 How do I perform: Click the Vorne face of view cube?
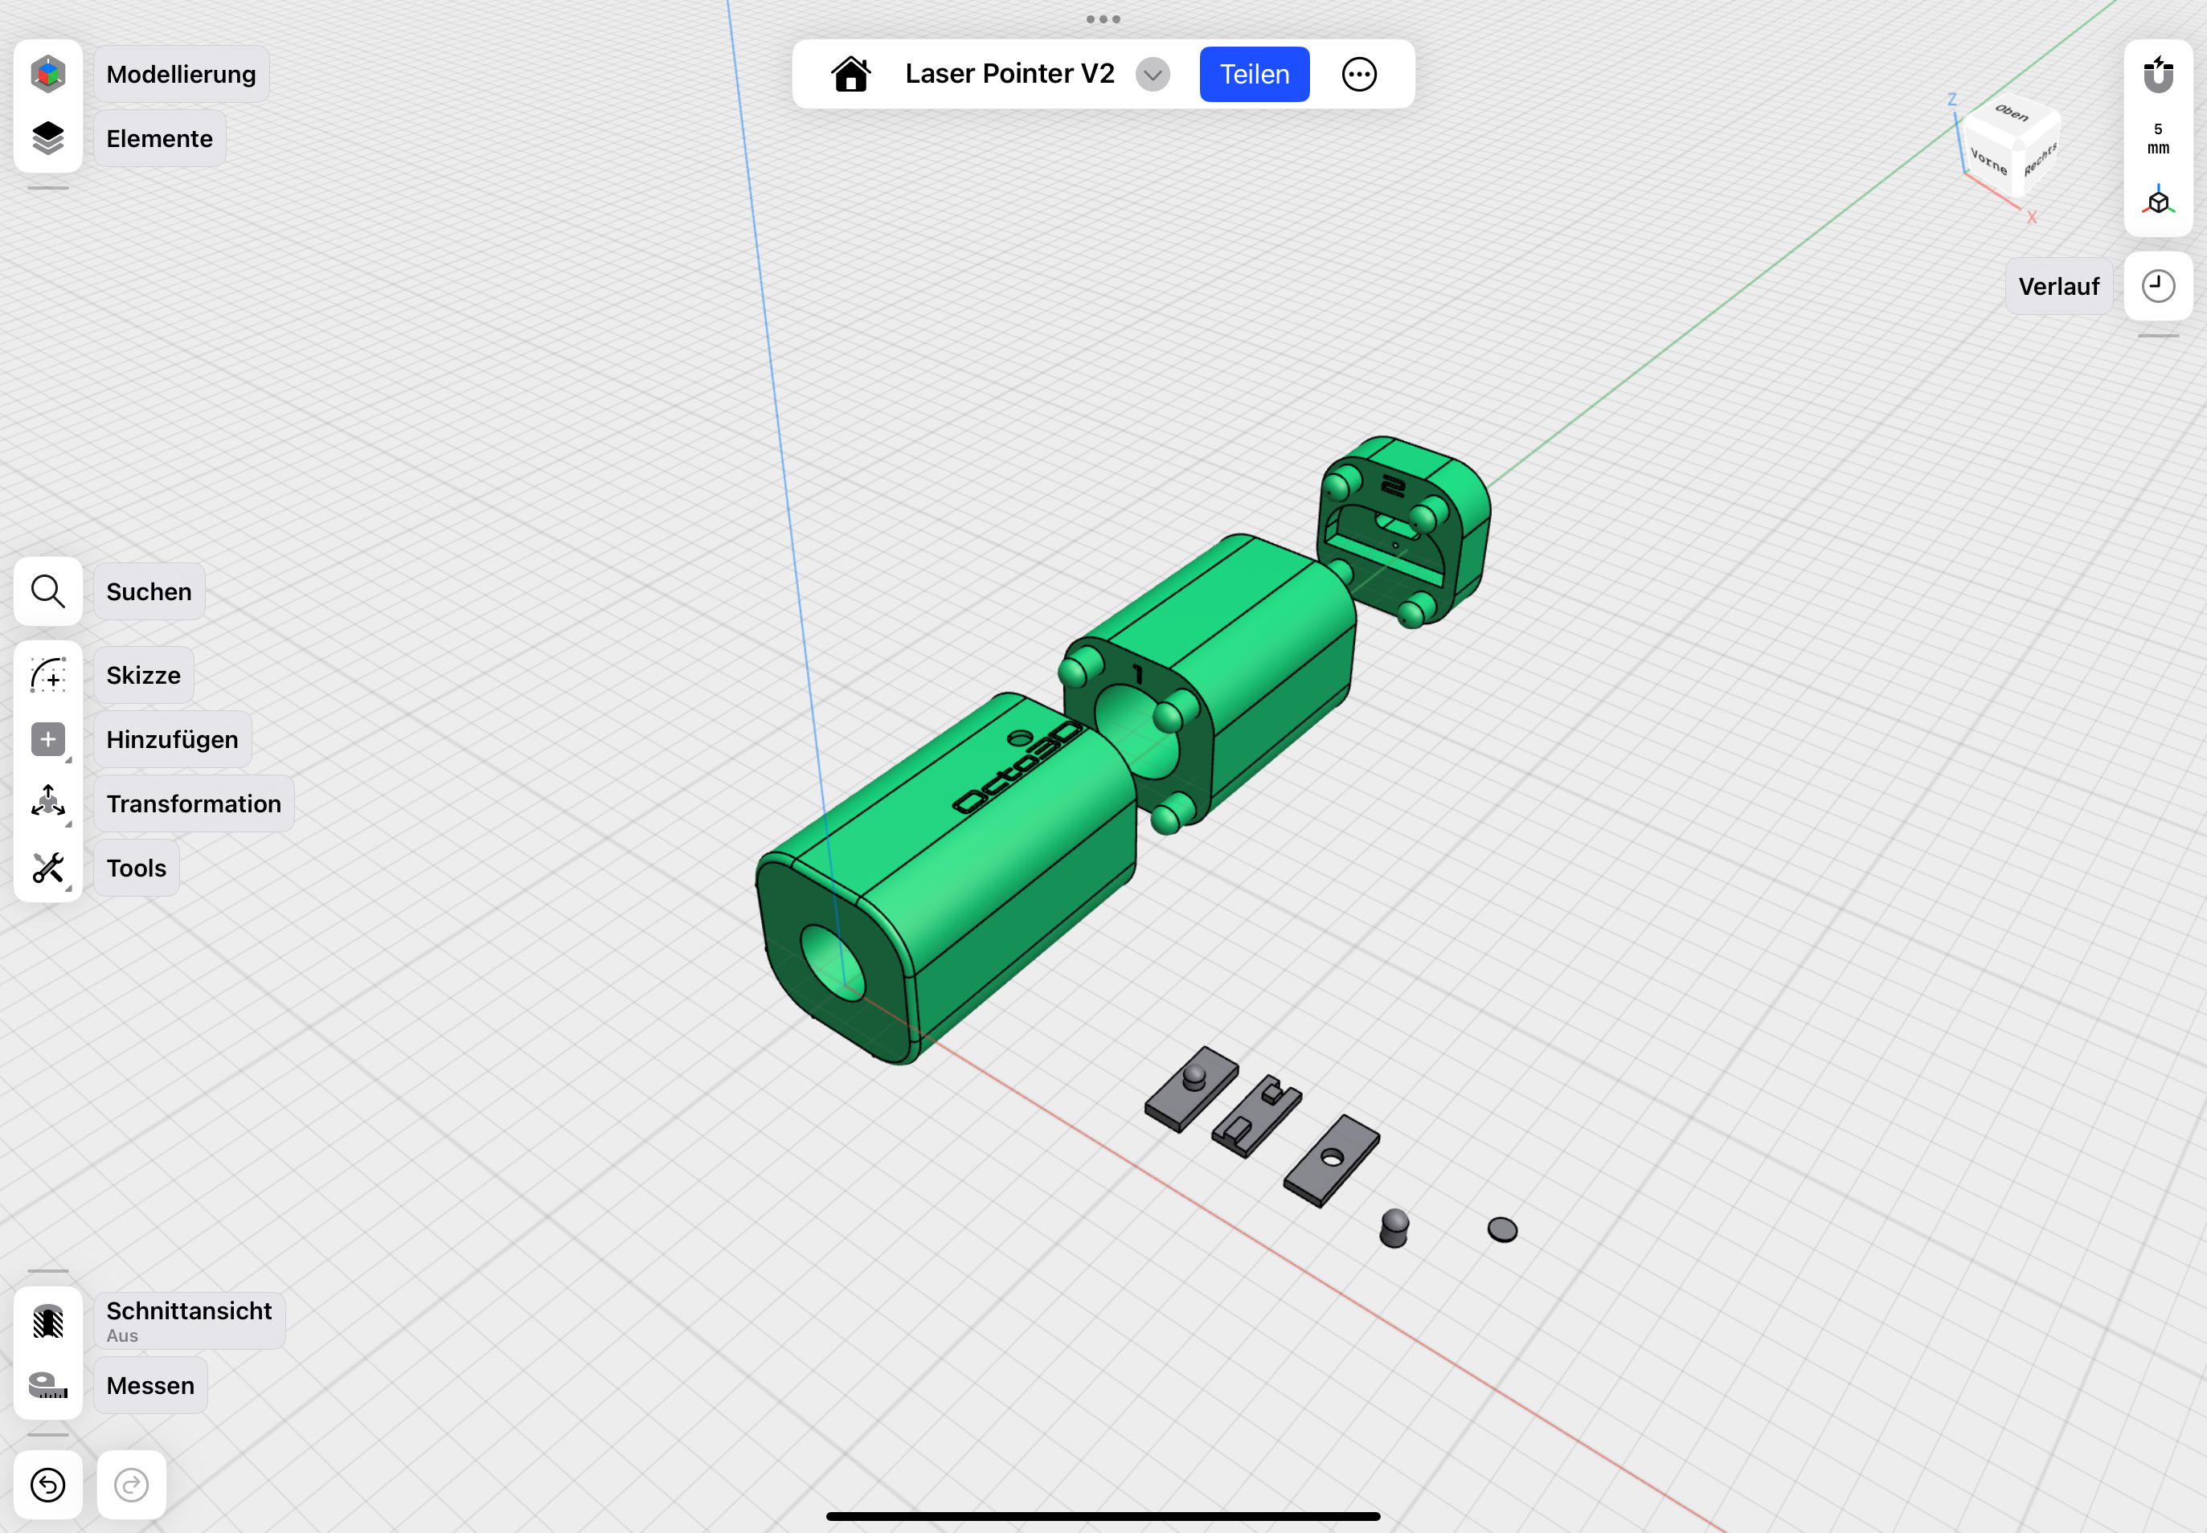coord(1989,161)
